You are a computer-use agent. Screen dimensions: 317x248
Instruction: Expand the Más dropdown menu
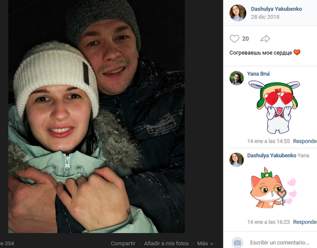[205, 244]
